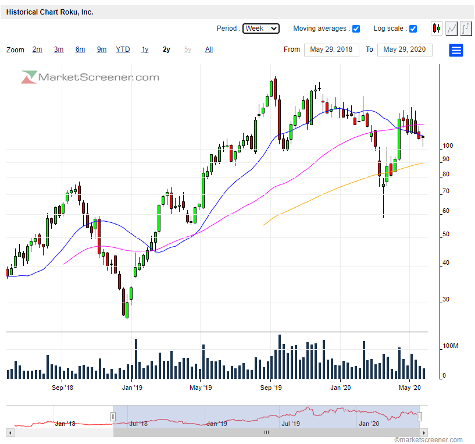This screenshot has width=475, height=444.
Task: Toggle the Log scale checkbox
Action: click(x=413, y=29)
